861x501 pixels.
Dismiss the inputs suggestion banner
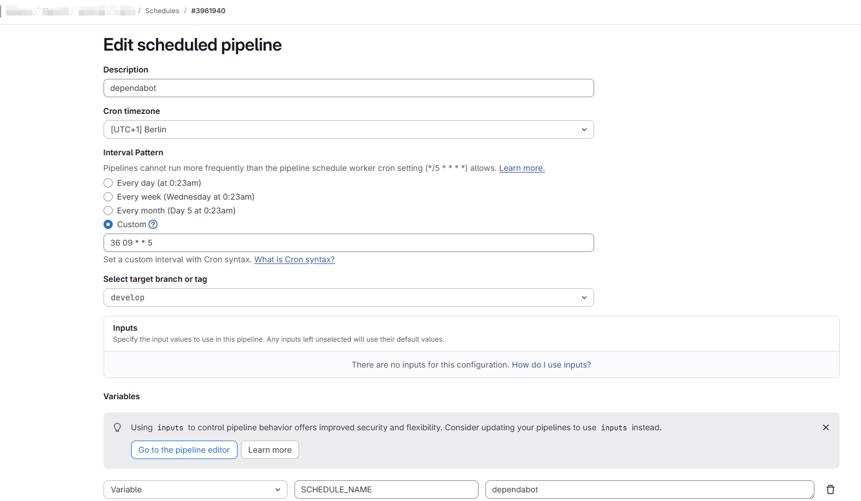tap(826, 427)
